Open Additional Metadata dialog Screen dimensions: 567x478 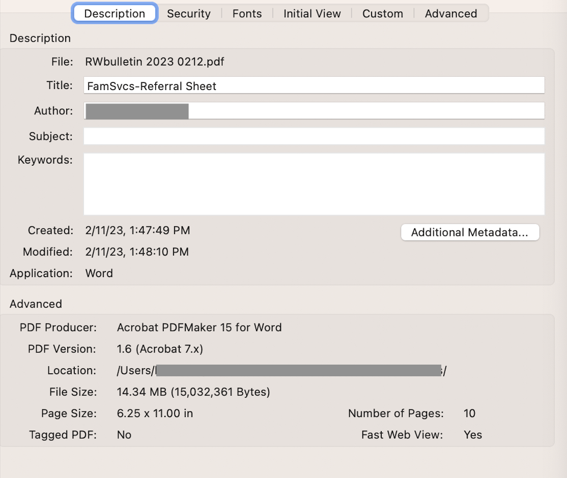470,232
